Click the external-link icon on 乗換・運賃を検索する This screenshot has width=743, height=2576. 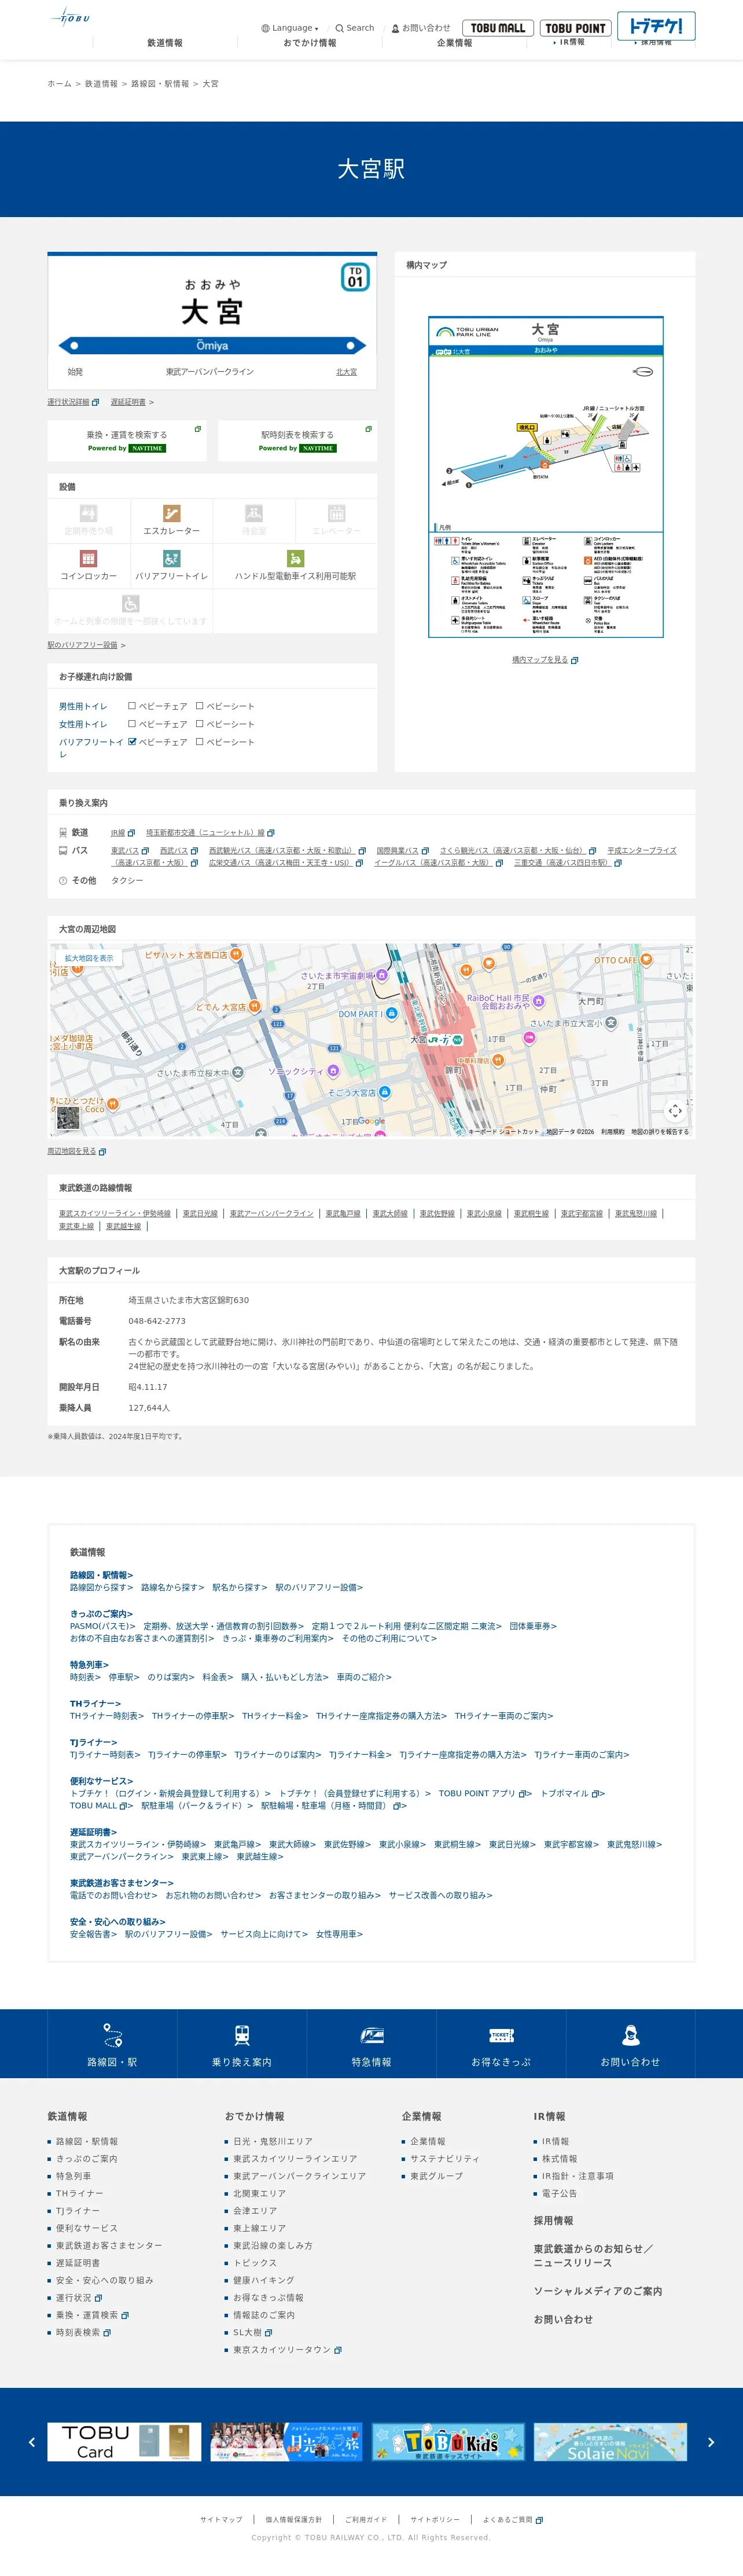(198, 429)
